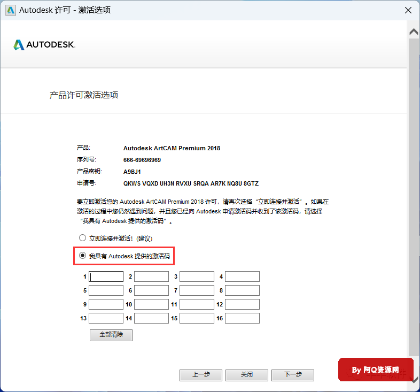The height and width of the screenshot is (392, 420).
Task: Click activation code field 4
Action: pos(242,276)
